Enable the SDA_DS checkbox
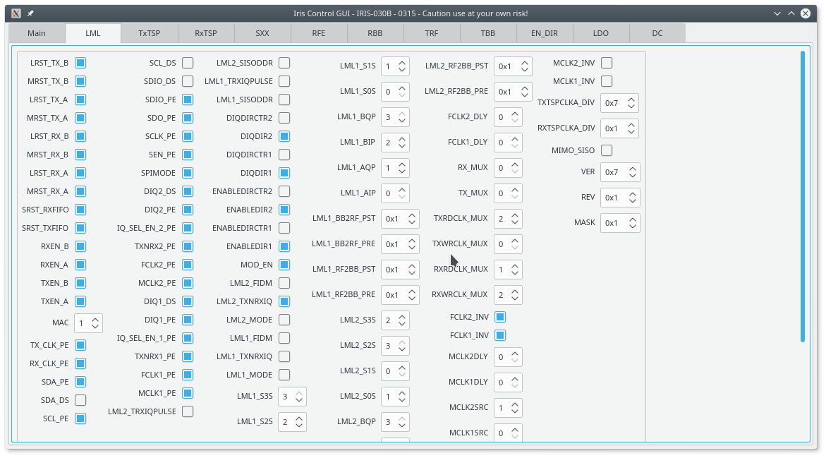 (x=80, y=400)
